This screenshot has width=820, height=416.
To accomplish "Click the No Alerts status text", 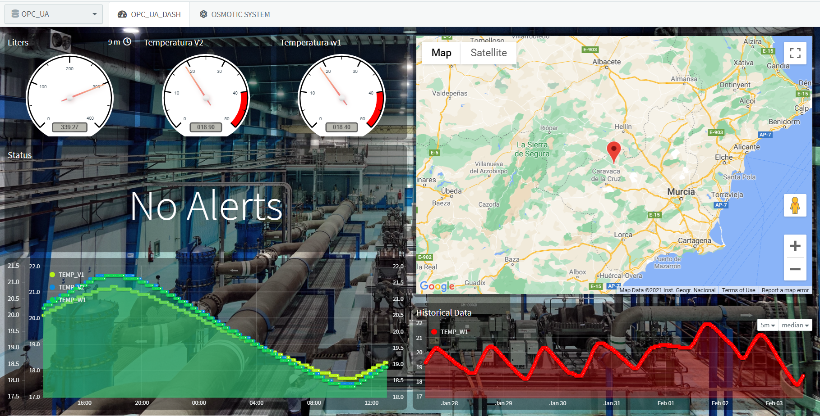I will [206, 206].
